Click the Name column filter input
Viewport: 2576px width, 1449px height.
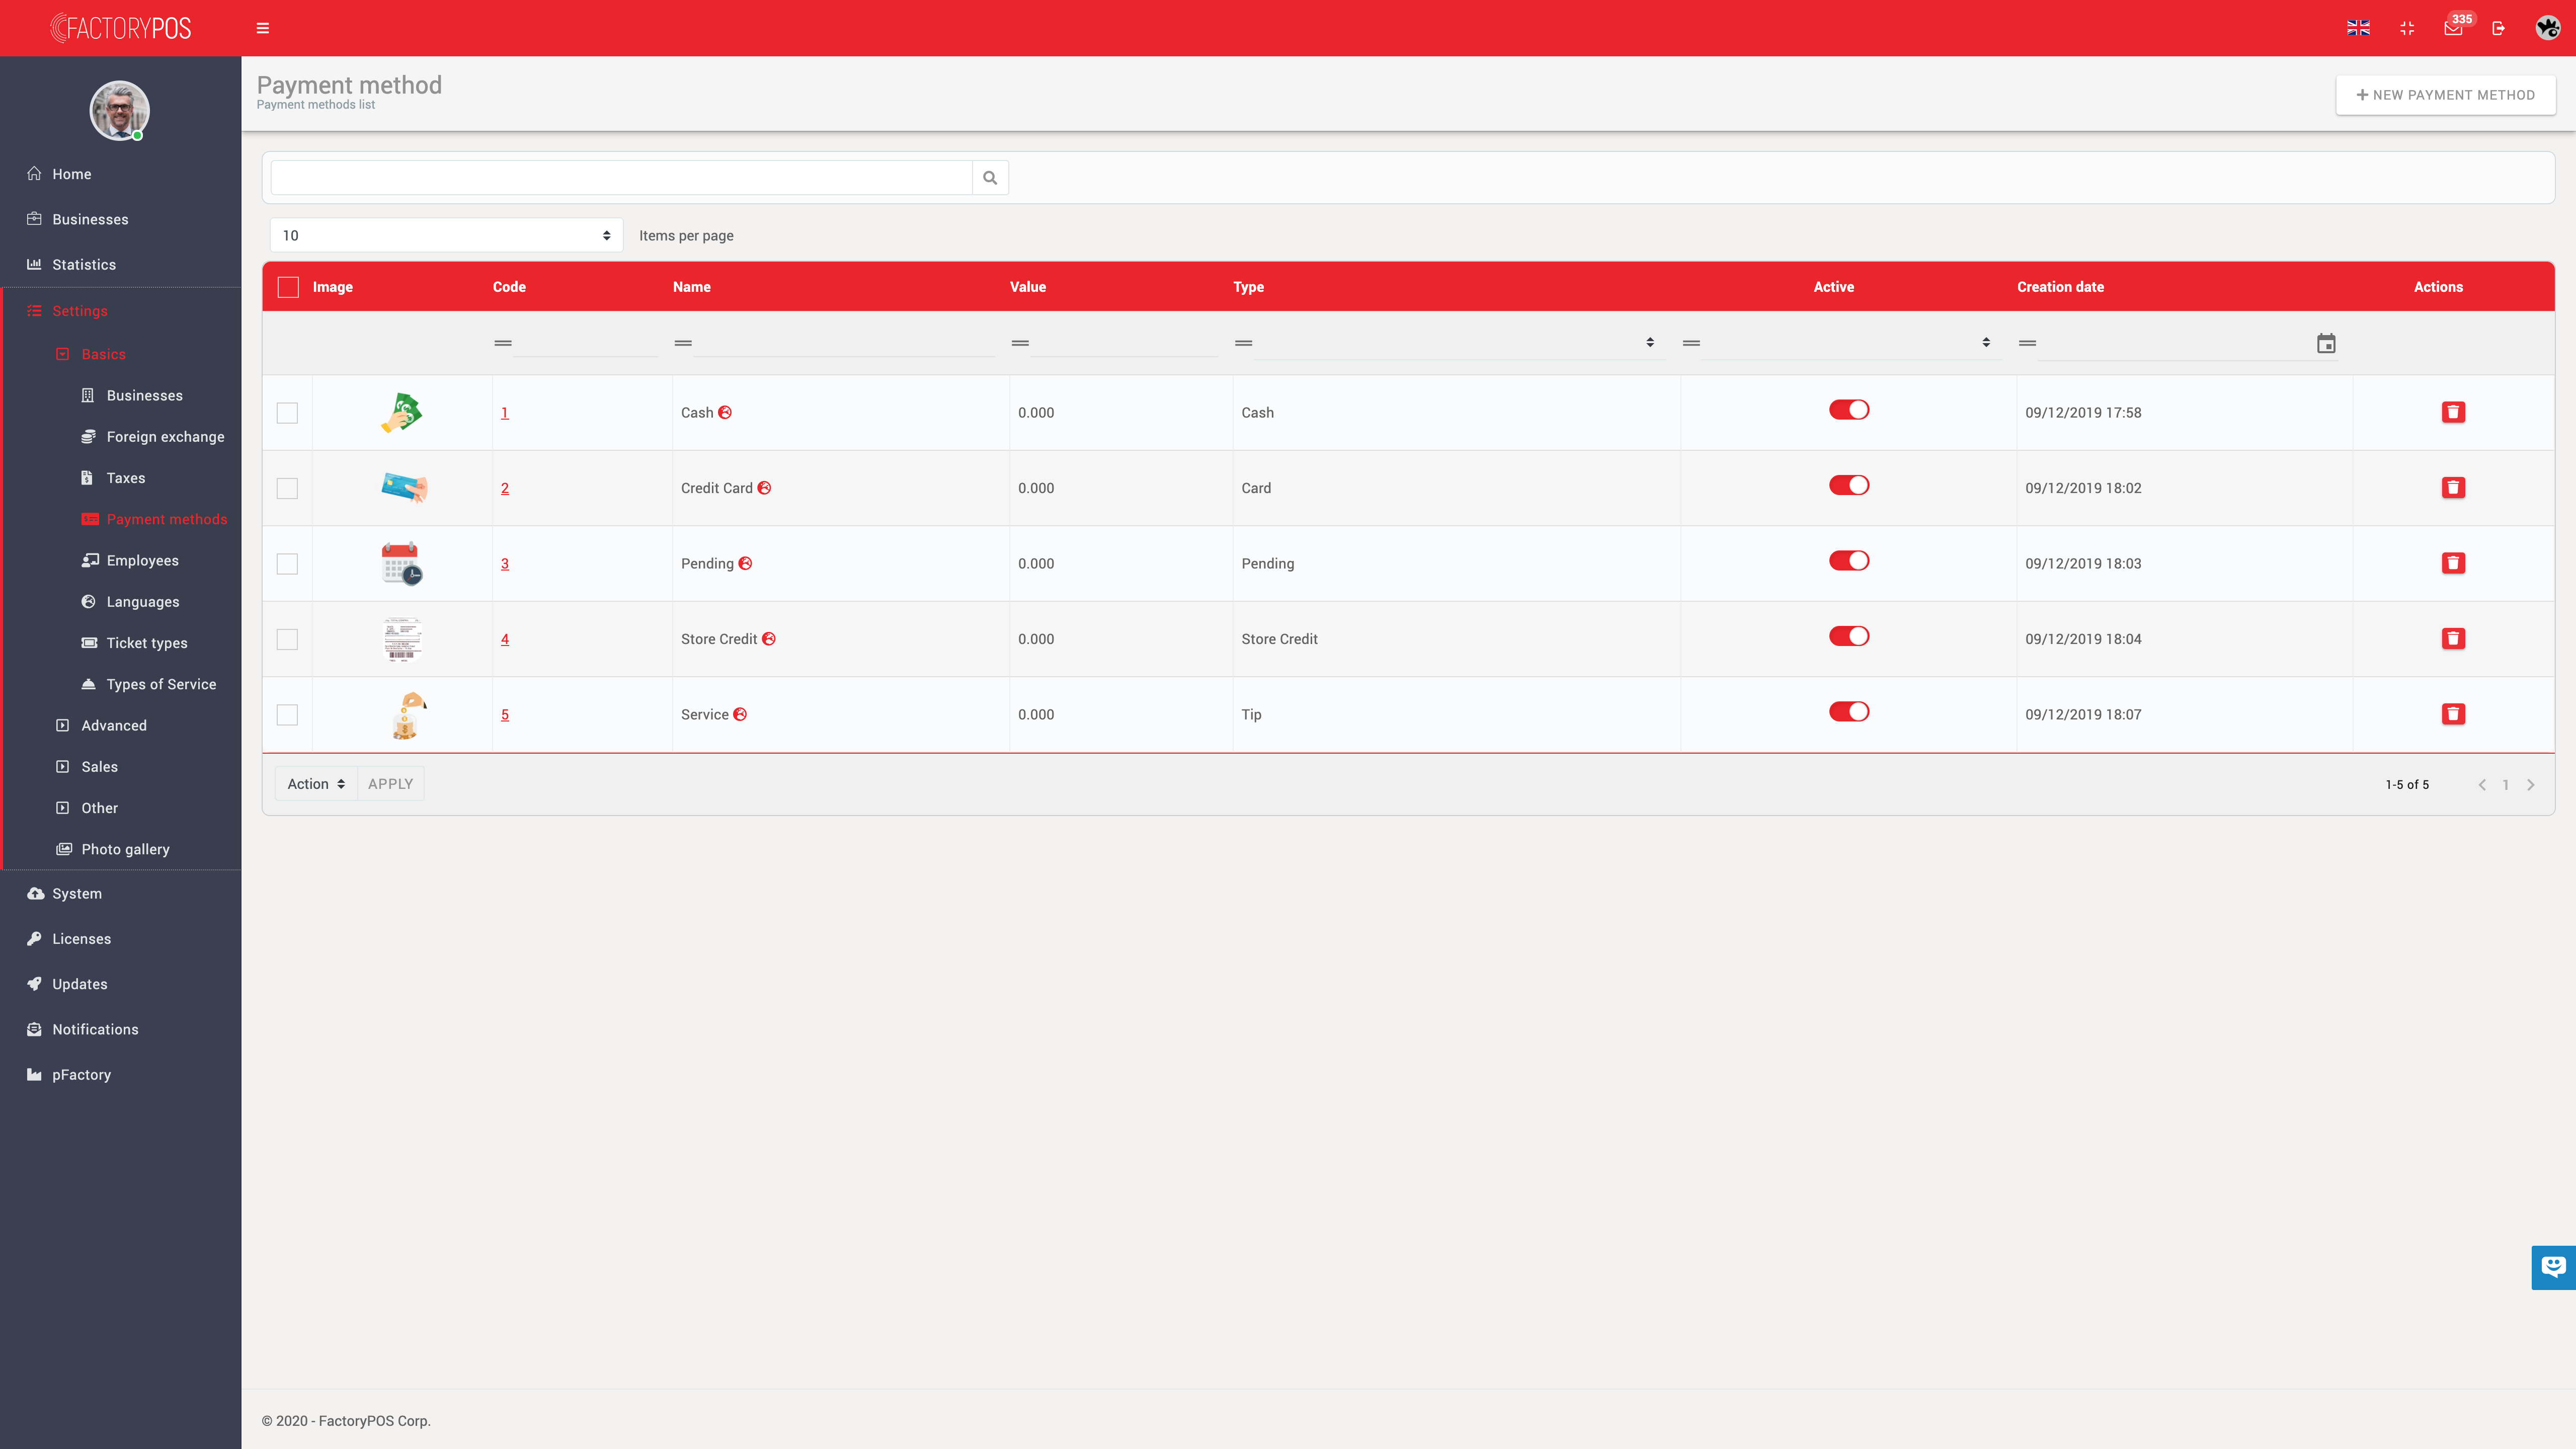pos(844,343)
